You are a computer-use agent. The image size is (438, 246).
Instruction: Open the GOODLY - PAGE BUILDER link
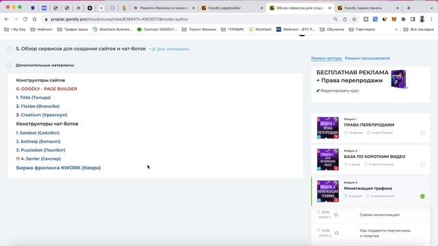pyautogui.click(x=47, y=89)
